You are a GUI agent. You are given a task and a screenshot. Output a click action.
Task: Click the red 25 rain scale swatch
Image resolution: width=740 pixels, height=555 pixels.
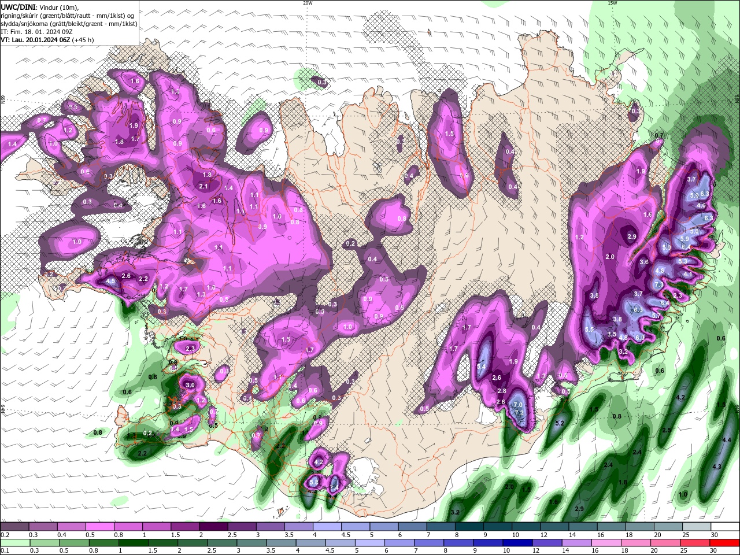(694, 543)
